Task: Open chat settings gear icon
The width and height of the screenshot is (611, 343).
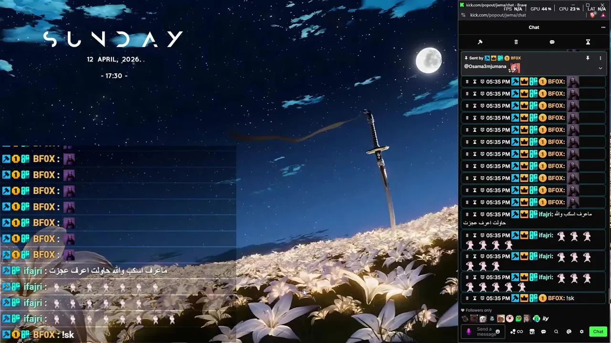Action: tap(581, 332)
